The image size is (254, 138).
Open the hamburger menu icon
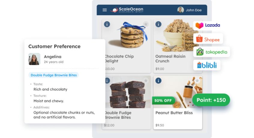coord(105,10)
